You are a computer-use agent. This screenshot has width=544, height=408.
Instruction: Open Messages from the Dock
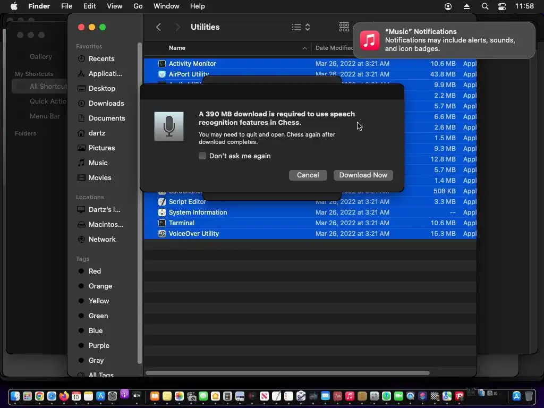click(x=203, y=396)
